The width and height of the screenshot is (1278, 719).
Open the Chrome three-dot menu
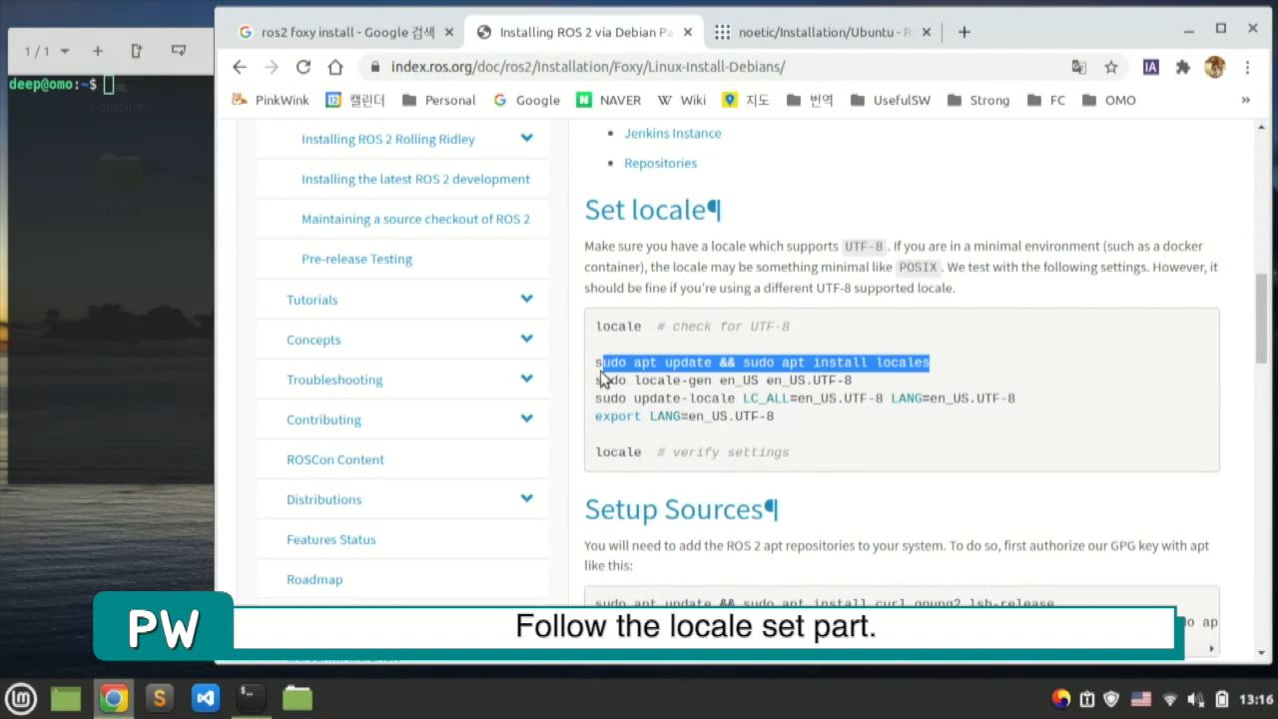click(x=1247, y=67)
